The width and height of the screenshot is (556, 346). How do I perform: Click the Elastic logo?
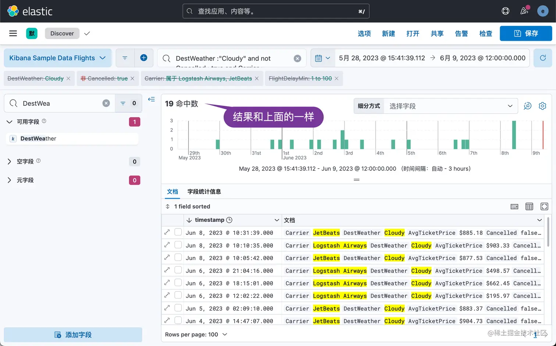30,11
